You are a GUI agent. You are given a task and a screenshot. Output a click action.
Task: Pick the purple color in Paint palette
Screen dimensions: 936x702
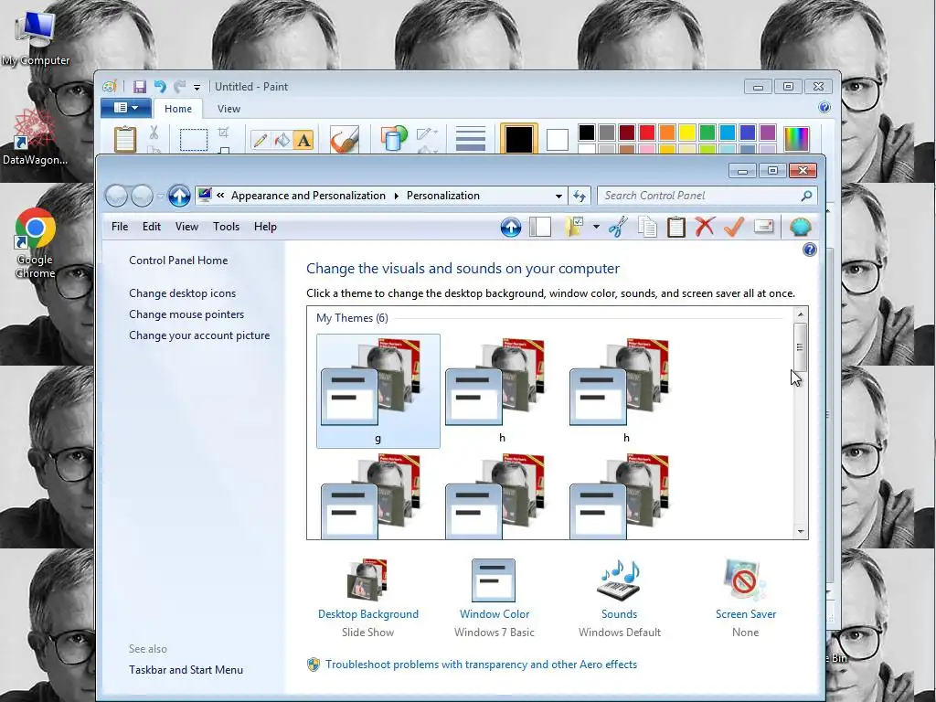(767, 133)
